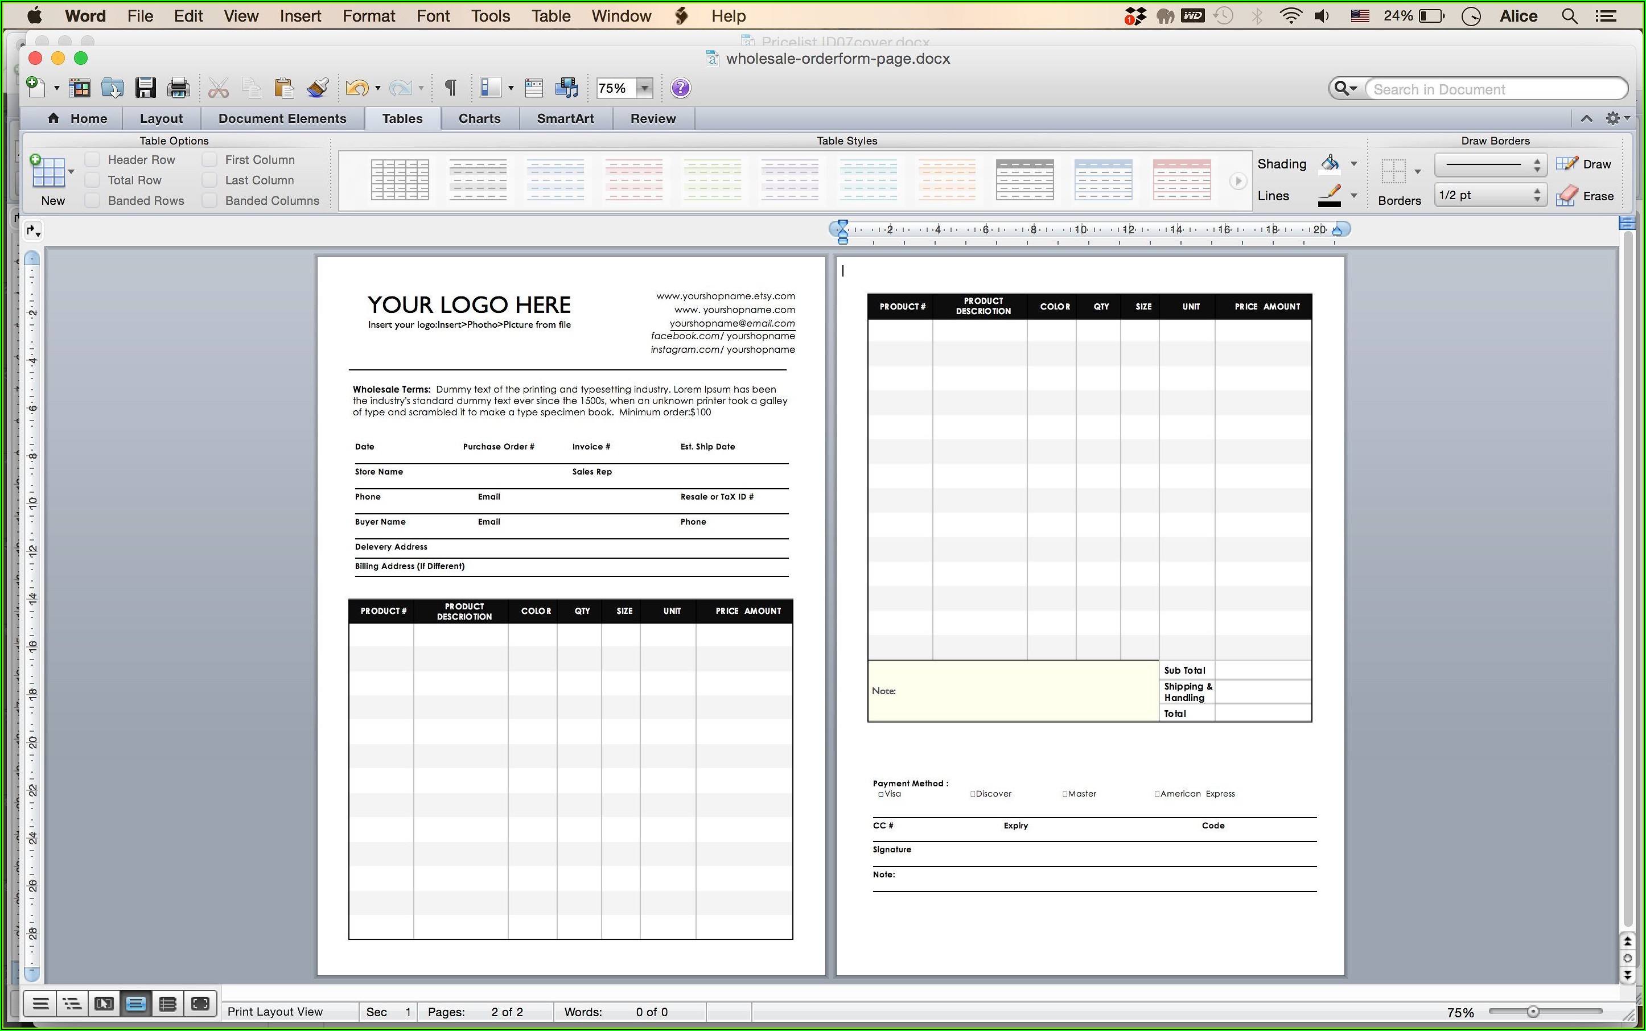Click the Format Painter paintbrush icon

[317, 88]
